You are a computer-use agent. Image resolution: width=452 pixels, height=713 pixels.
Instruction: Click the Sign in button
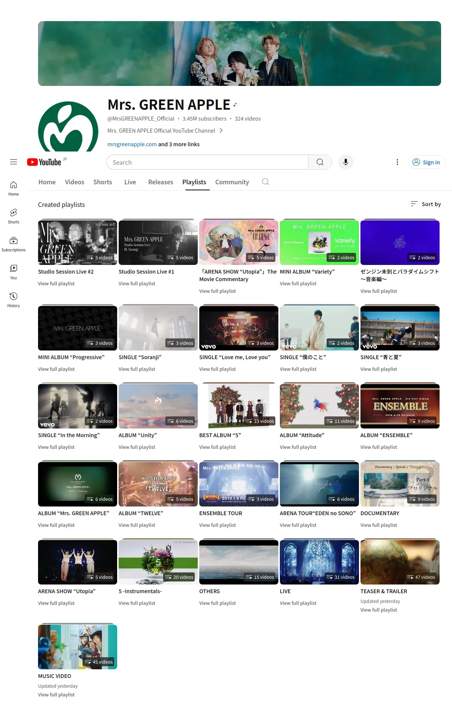[x=427, y=162]
